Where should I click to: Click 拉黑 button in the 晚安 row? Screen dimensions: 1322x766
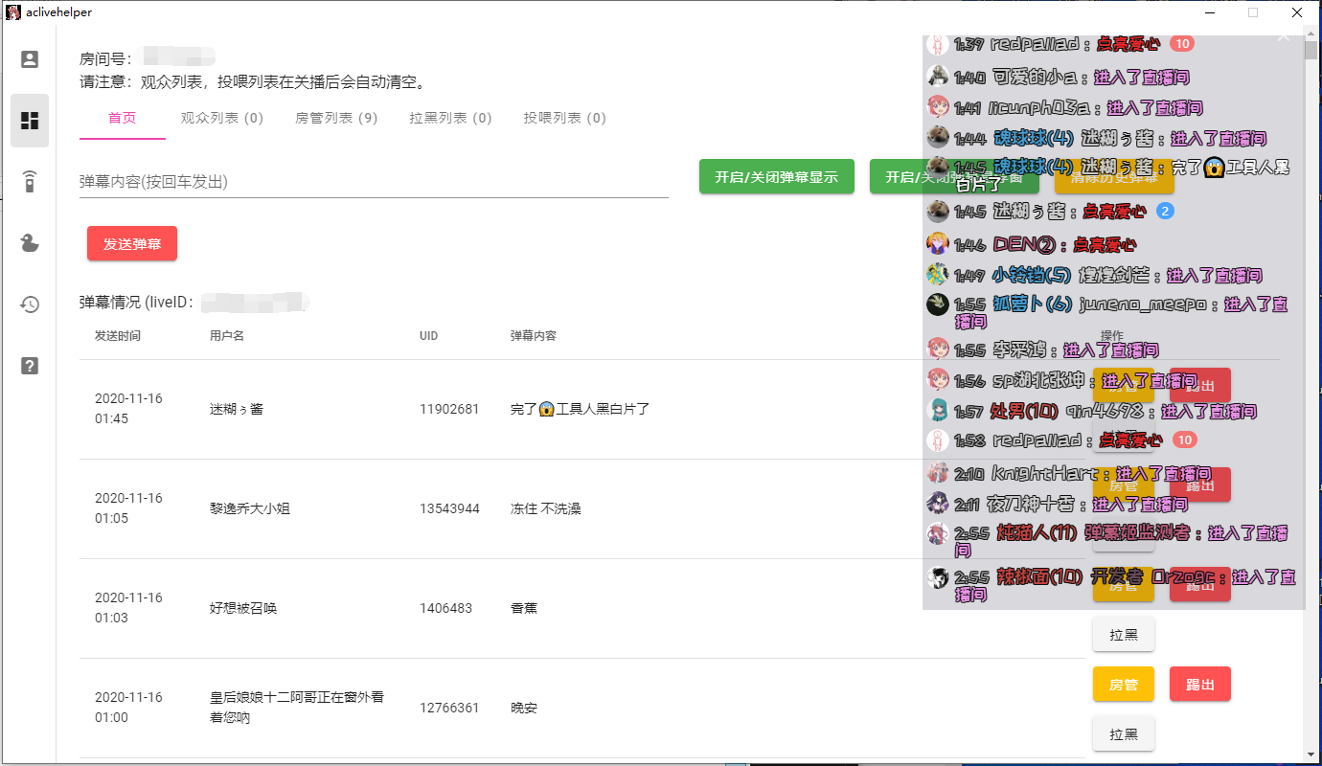tap(1124, 733)
